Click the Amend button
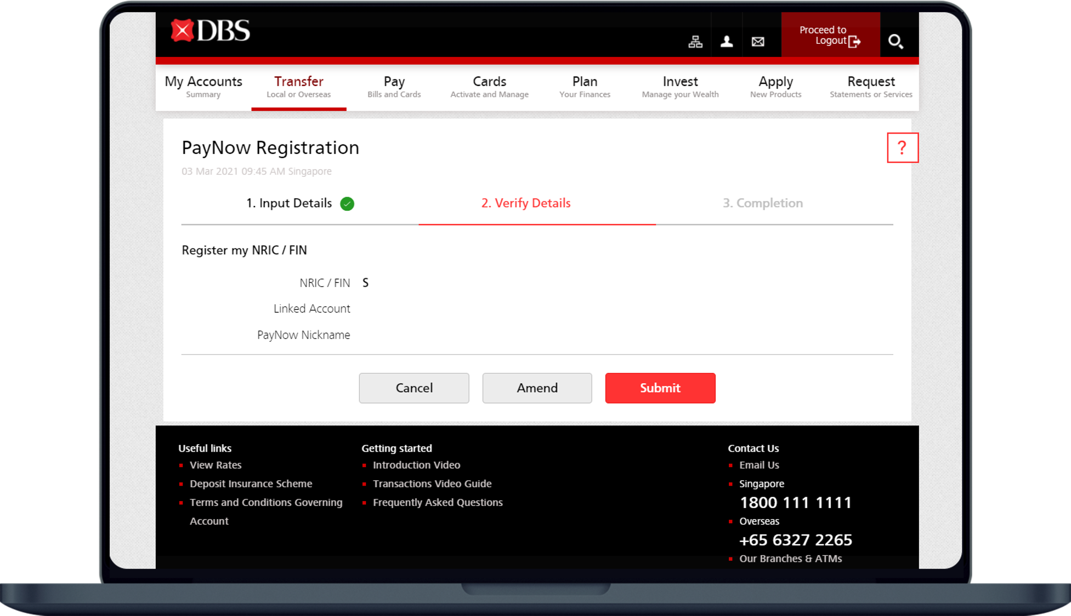 click(x=537, y=388)
